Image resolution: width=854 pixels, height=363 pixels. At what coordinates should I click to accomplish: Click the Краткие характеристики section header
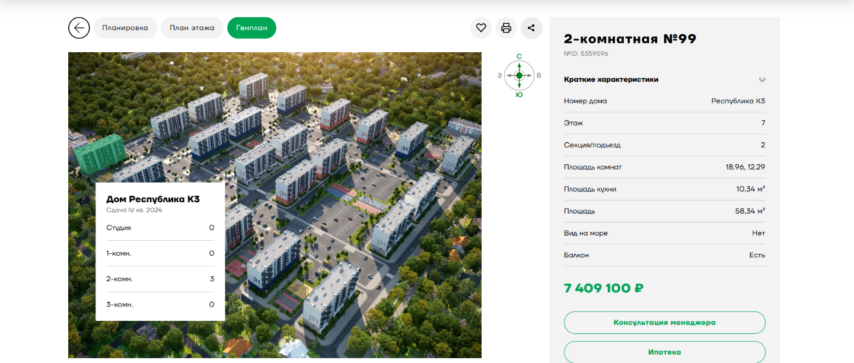(611, 79)
